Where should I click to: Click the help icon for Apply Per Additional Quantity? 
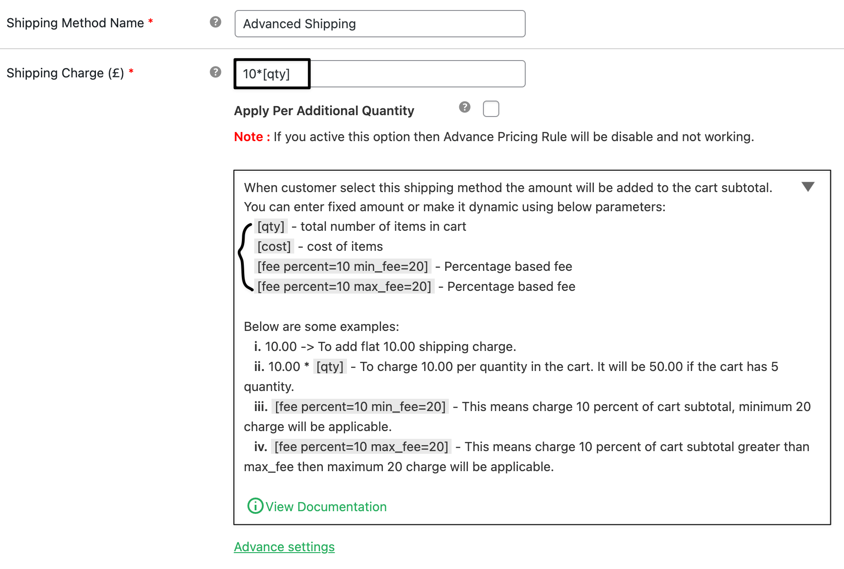coord(464,107)
